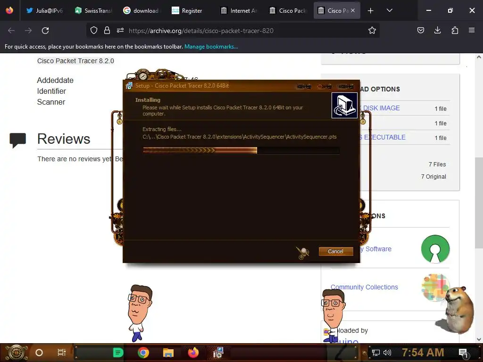Open the Internet Archive tab
This screenshot has width=483, height=362.
click(239, 10)
